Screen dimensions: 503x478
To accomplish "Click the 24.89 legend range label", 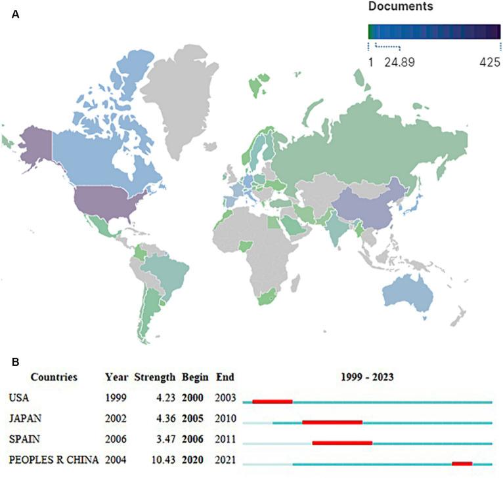I will pyautogui.click(x=399, y=63).
